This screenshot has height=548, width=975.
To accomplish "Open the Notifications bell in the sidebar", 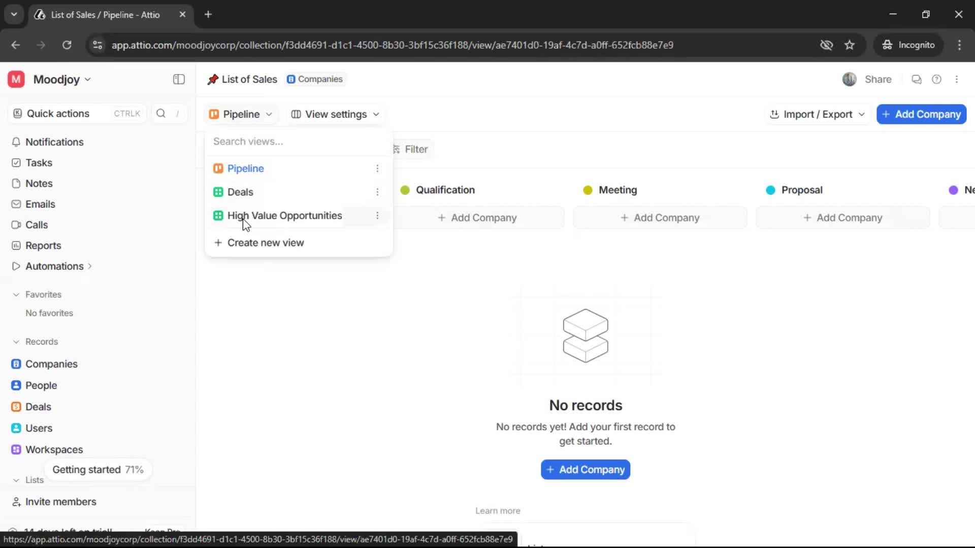I will tap(55, 142).
